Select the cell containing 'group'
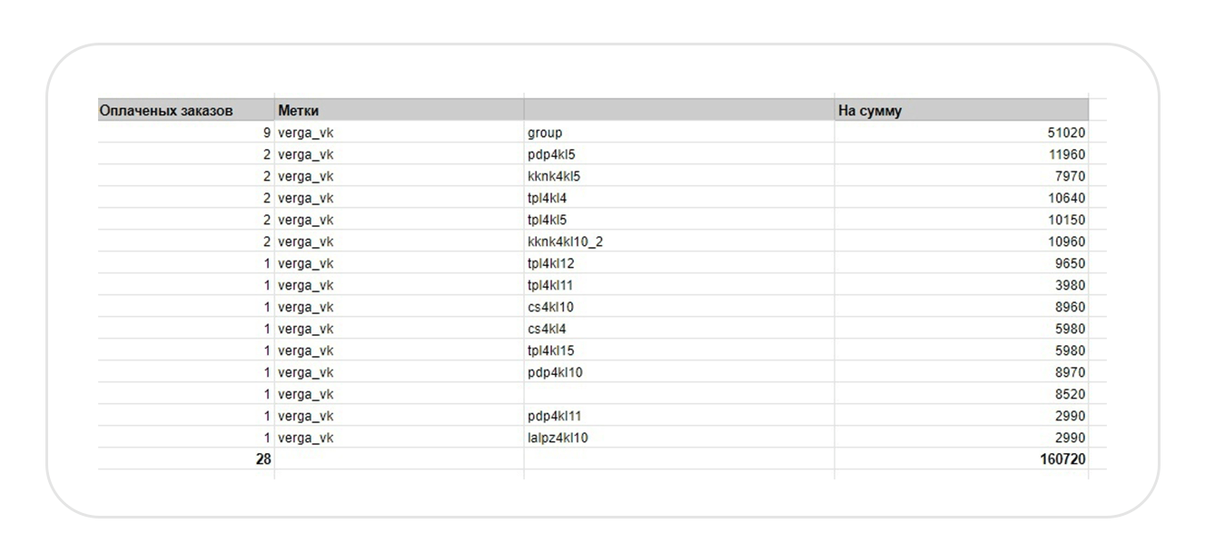1205x553 pixels. click(545, 133)
